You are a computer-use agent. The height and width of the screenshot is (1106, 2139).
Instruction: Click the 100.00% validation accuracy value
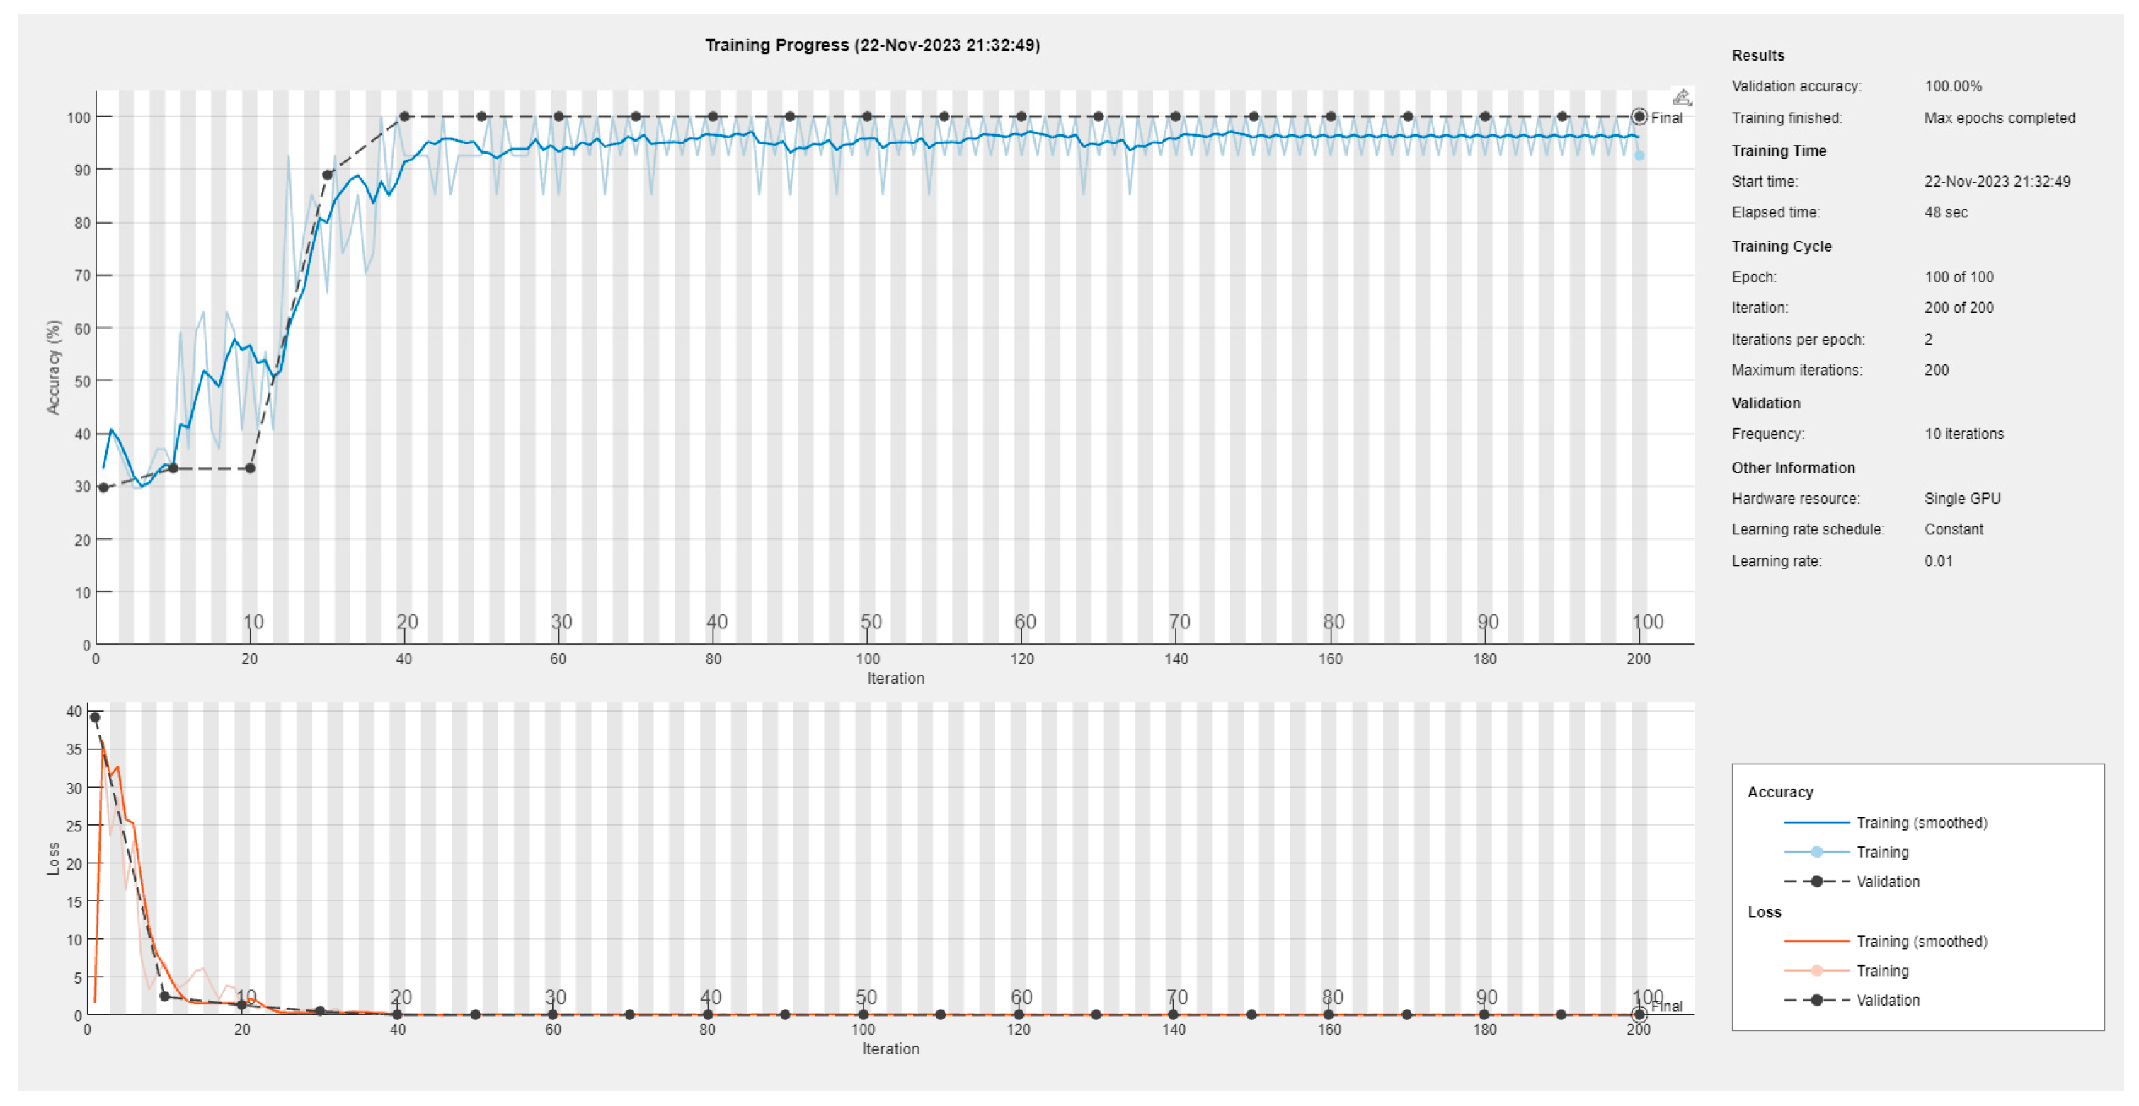coord(1953,86)
